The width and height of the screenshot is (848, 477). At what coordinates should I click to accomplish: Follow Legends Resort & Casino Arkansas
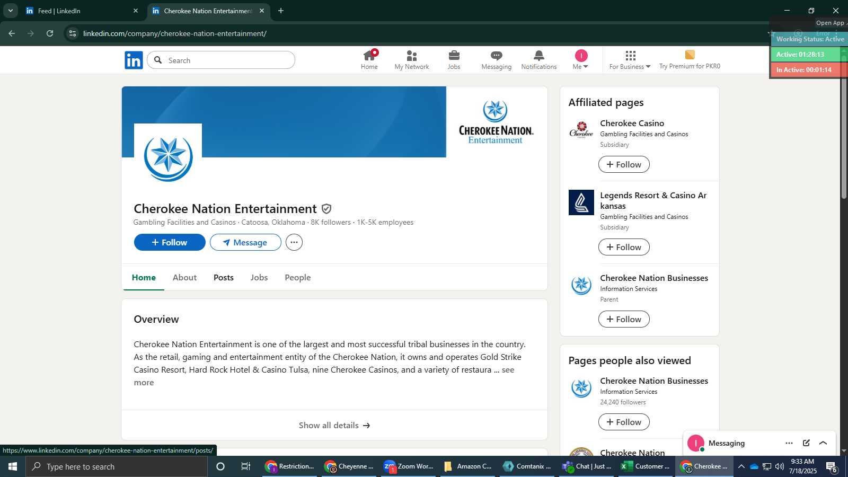624,247
